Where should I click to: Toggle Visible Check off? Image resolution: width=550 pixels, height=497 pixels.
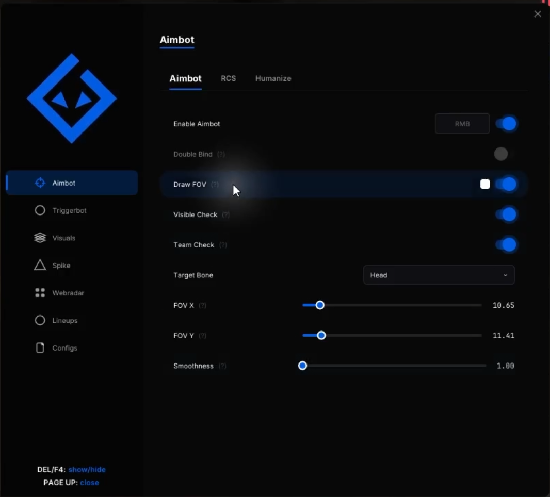[x=506, y=214]
